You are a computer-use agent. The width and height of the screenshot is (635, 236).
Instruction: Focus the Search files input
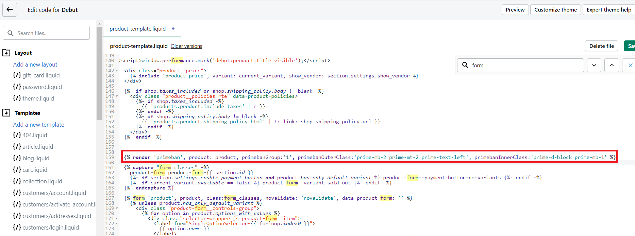point(46,33)
